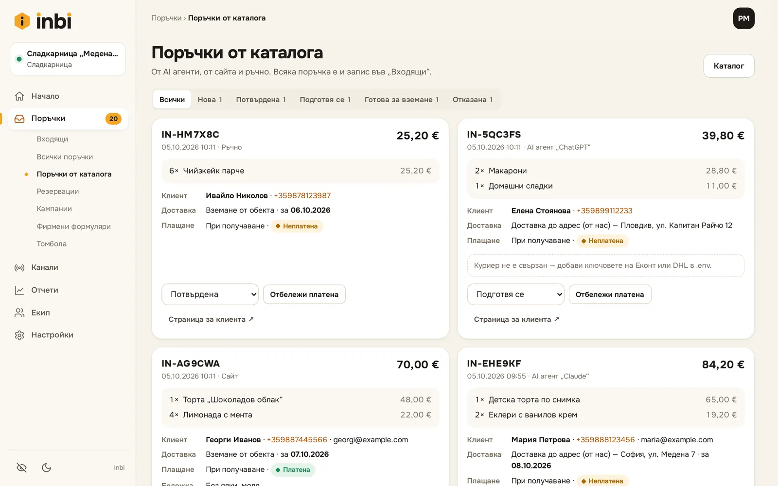This screenshot has height=486, width=778.
Task: Click the courier not connected notice
Action: click(x=606, y=266)
